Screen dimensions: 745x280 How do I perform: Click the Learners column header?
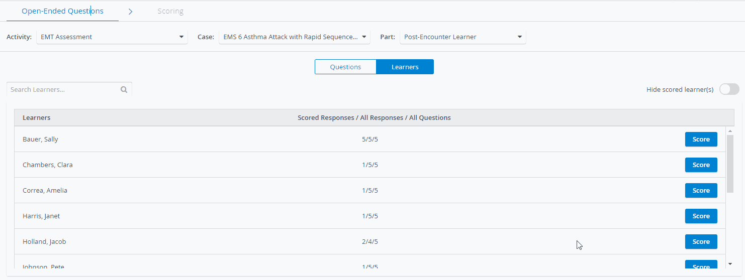36,118
